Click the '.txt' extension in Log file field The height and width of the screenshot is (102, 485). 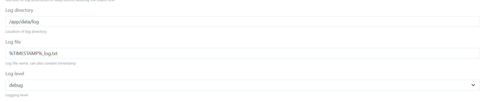pos(54,53)
